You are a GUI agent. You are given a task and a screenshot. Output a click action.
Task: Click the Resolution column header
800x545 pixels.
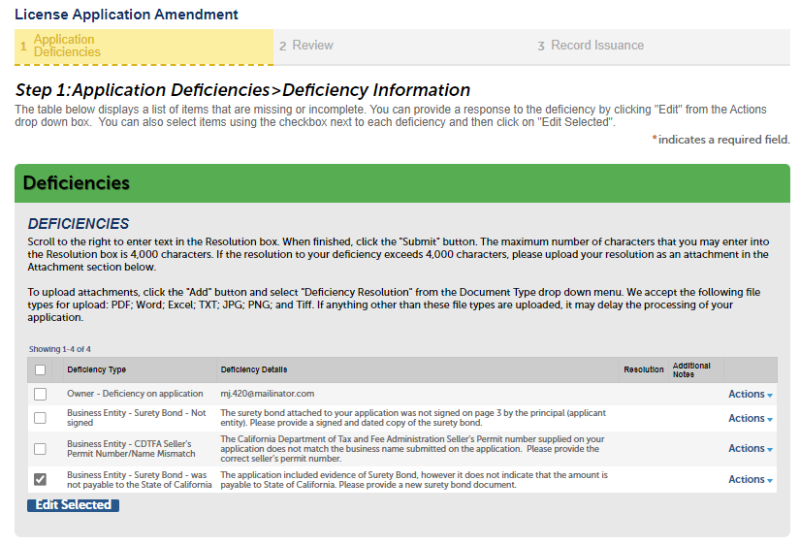[x=644, y=369]
